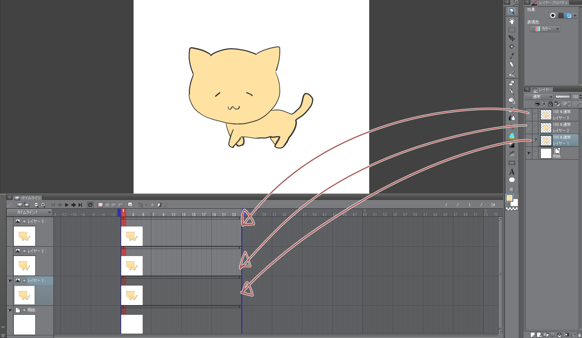Open the layer panel menu
Image resolution: width=582 pixels, height=338 pixels.
pos(527,89)
